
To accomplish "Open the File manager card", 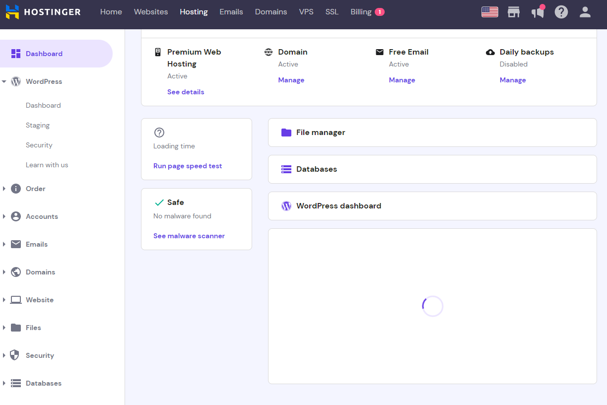I will tap(432, 133).
